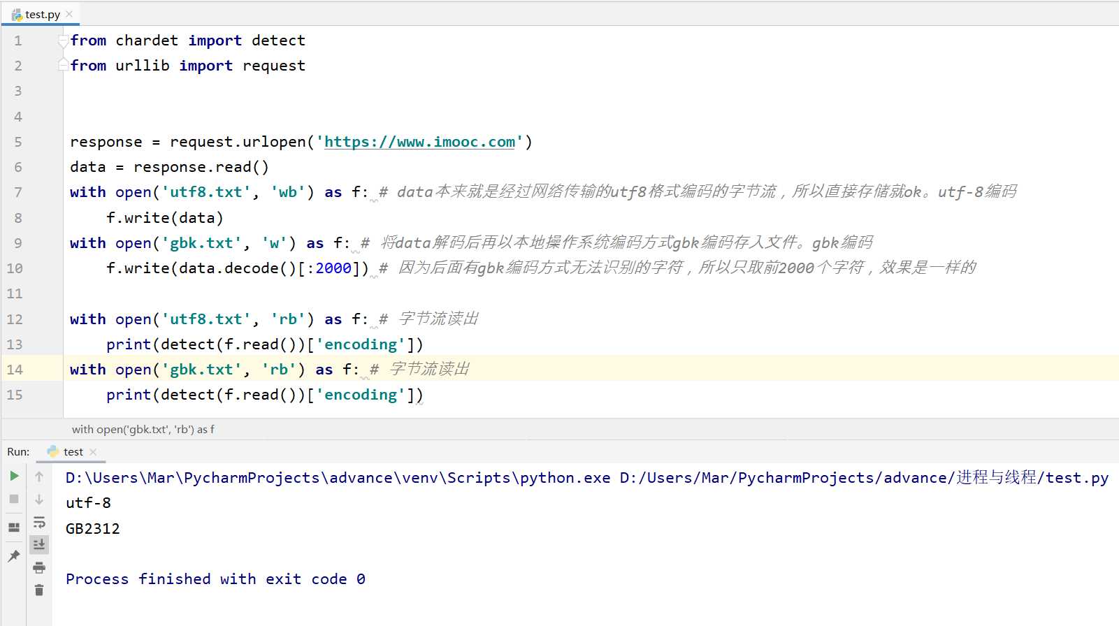Image resolution: width=1119 pixels, height=626 pixels.
Task: Click the breadcrumb "with open('gbk.txt', 'rb') as f"
Action: point(143,430)
